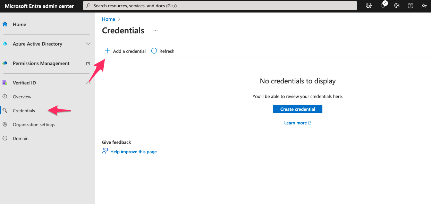Open the notifications bell icon
Viewport: 431px width, 204px height.
pos(383,6)
